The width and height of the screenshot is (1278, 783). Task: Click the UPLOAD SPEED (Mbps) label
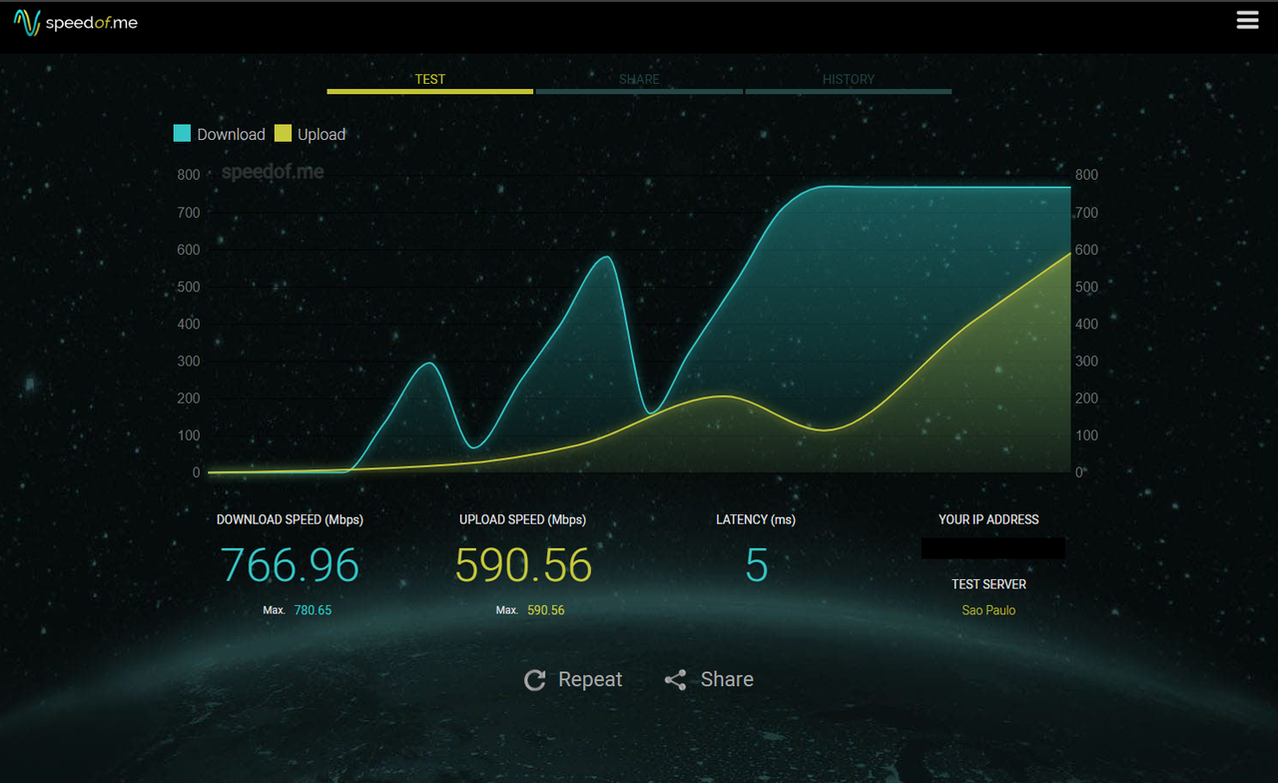point(522,519)
